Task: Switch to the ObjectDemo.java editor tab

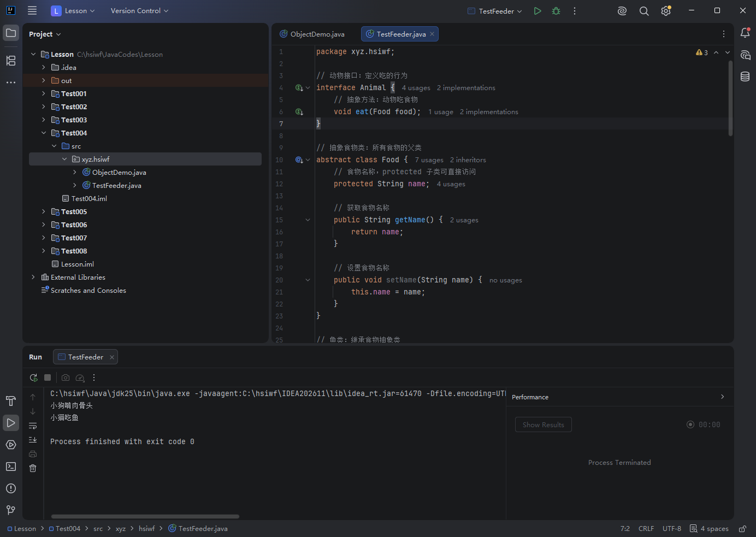Action: tap(312, 34)
